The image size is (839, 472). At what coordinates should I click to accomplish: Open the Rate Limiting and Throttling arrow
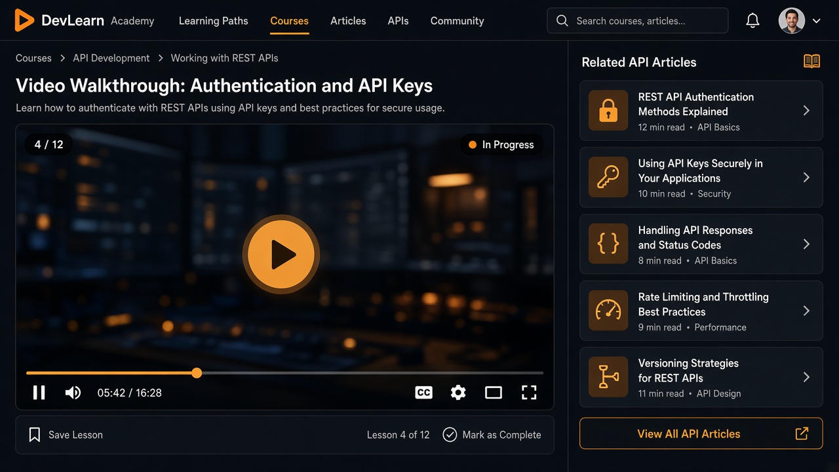tap(806, 311)
